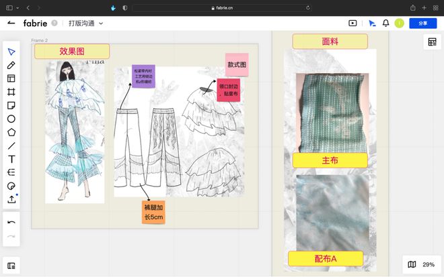Viewport: 444px width, 277px height.
Task: Toggle collaborator cursor icon
Action: 372,23
